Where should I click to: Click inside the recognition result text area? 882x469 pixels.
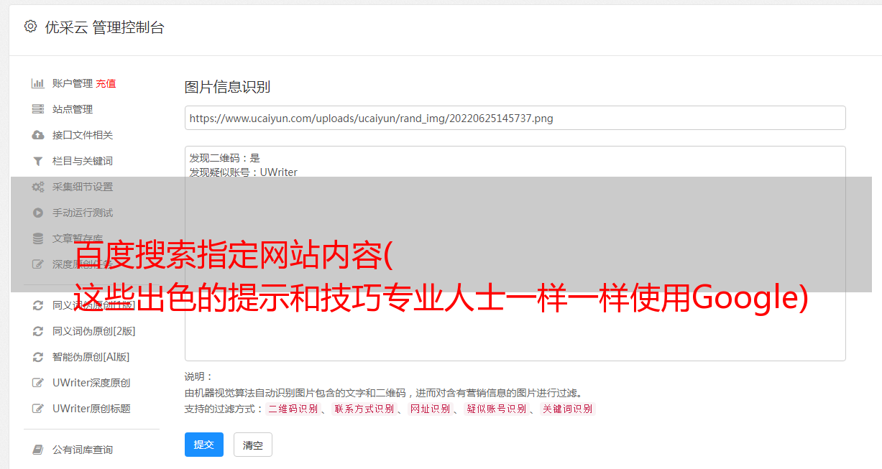(515, 253)
